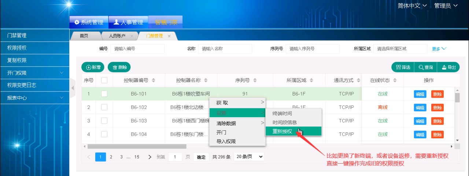The width and height of the screenshot is (469, 176).
Task: Click the 离线 status in row B6-102
Action: click(x=383, y=107)
